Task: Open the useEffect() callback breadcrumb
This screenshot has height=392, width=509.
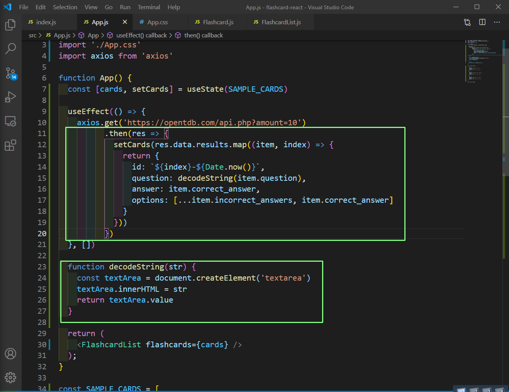Action: 137,35
